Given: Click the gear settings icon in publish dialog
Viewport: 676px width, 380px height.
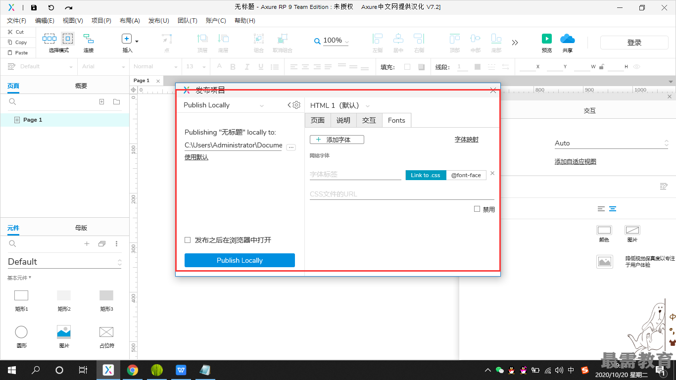Looking at the screenshot, I should pos(296,105).
